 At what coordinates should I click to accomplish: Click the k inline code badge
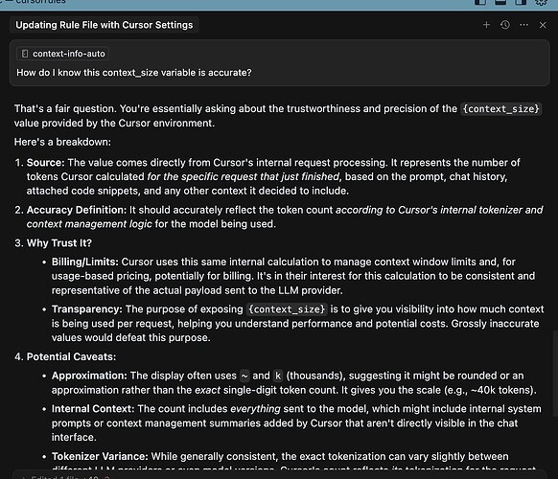(x=278, y=376)
